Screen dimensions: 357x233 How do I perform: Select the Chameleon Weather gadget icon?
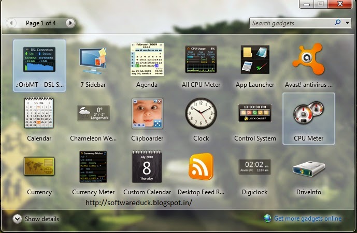(x=93, y=113)
